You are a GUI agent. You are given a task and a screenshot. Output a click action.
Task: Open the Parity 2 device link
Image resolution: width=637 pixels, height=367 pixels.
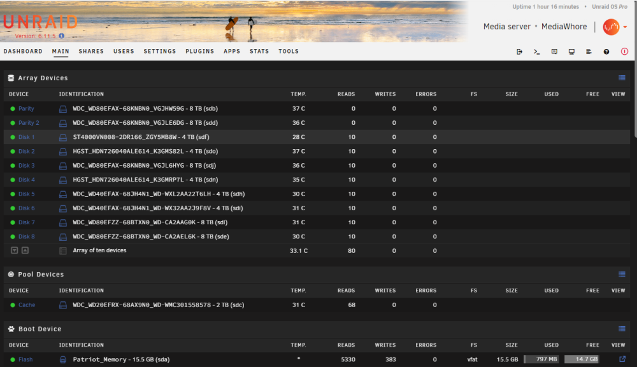pos(29,123)
